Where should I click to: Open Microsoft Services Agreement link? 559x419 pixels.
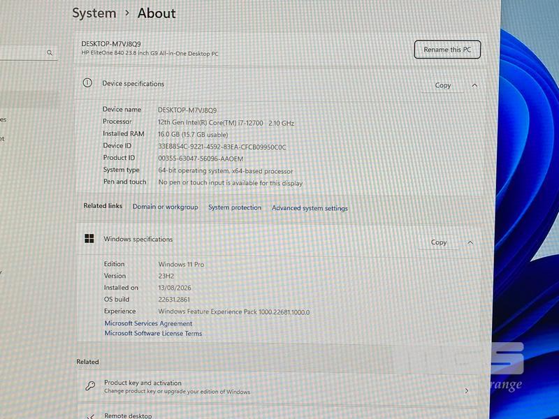click(x=148, y=323)
